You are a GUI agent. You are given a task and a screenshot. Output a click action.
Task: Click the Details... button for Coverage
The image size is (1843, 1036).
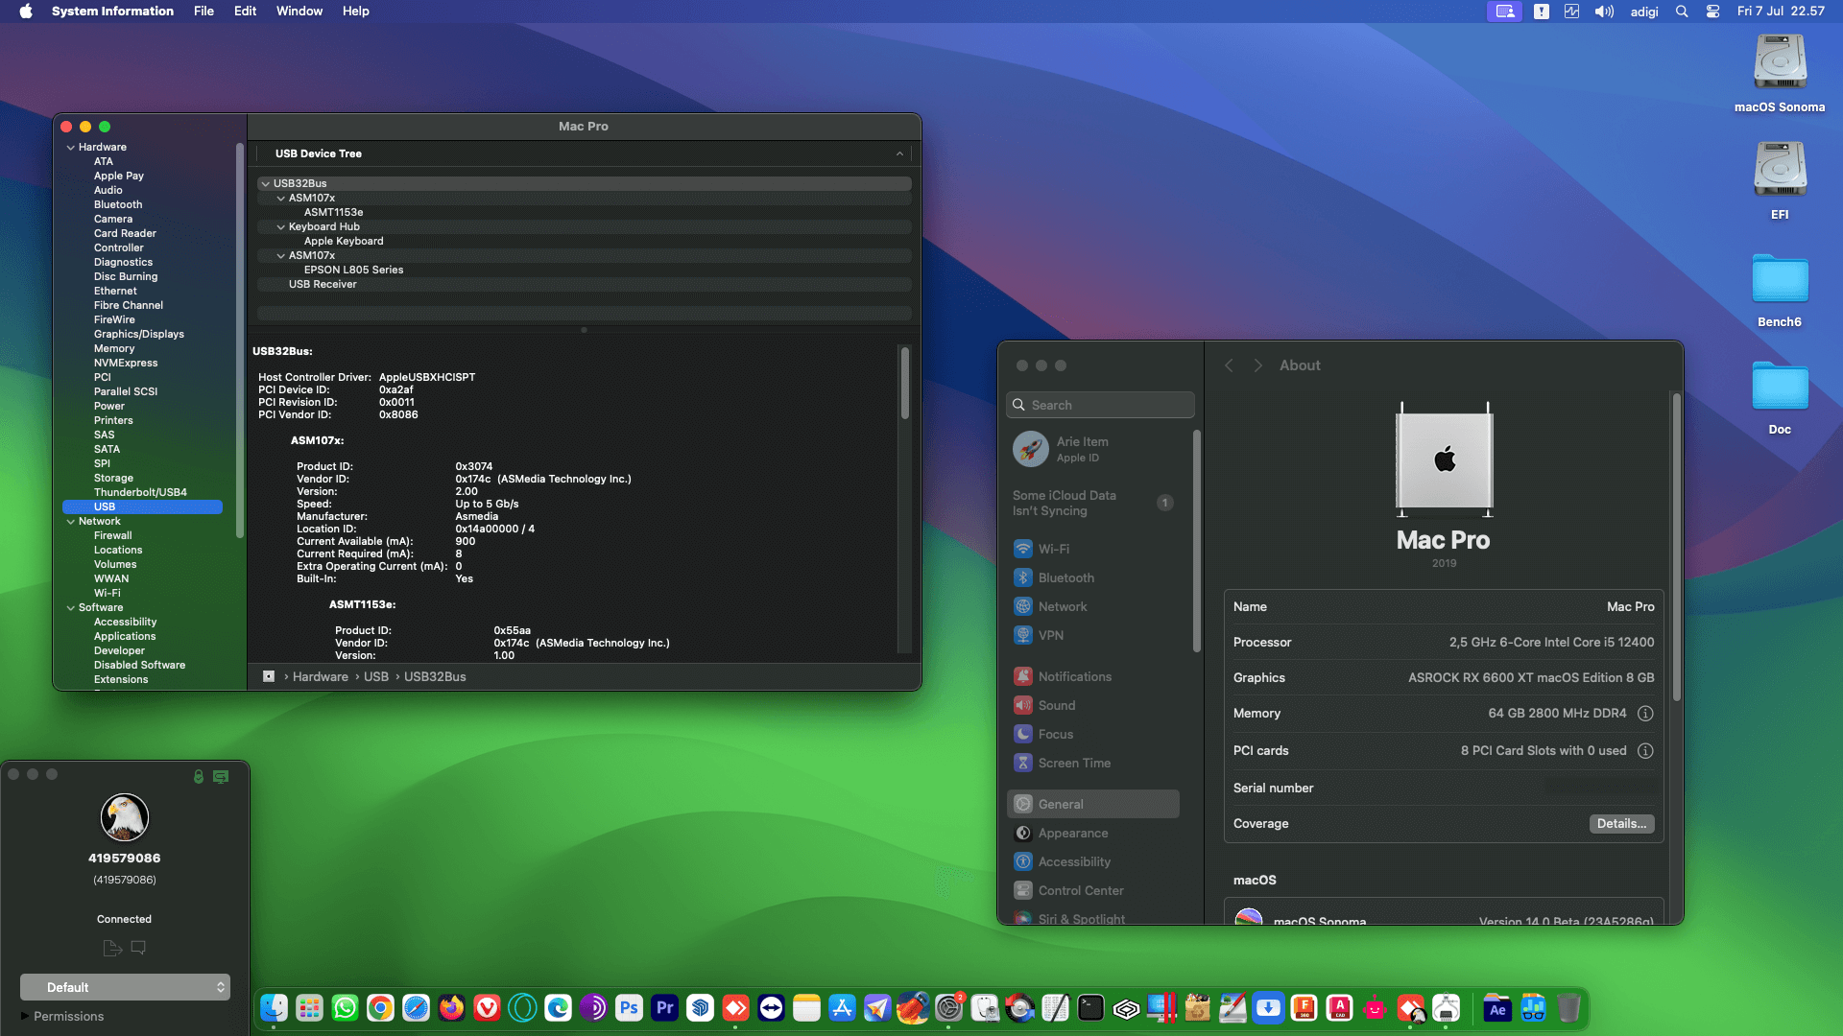pyautogui.click(x=1621, y=824)
